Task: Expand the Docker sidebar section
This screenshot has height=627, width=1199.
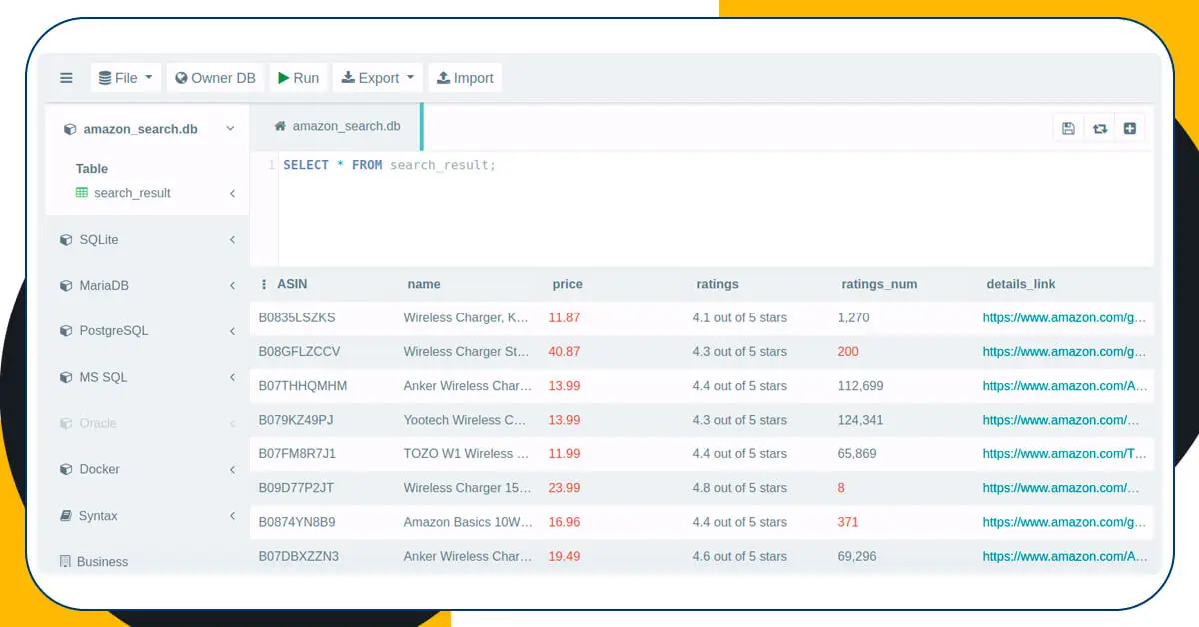Action: click(232, 469)
